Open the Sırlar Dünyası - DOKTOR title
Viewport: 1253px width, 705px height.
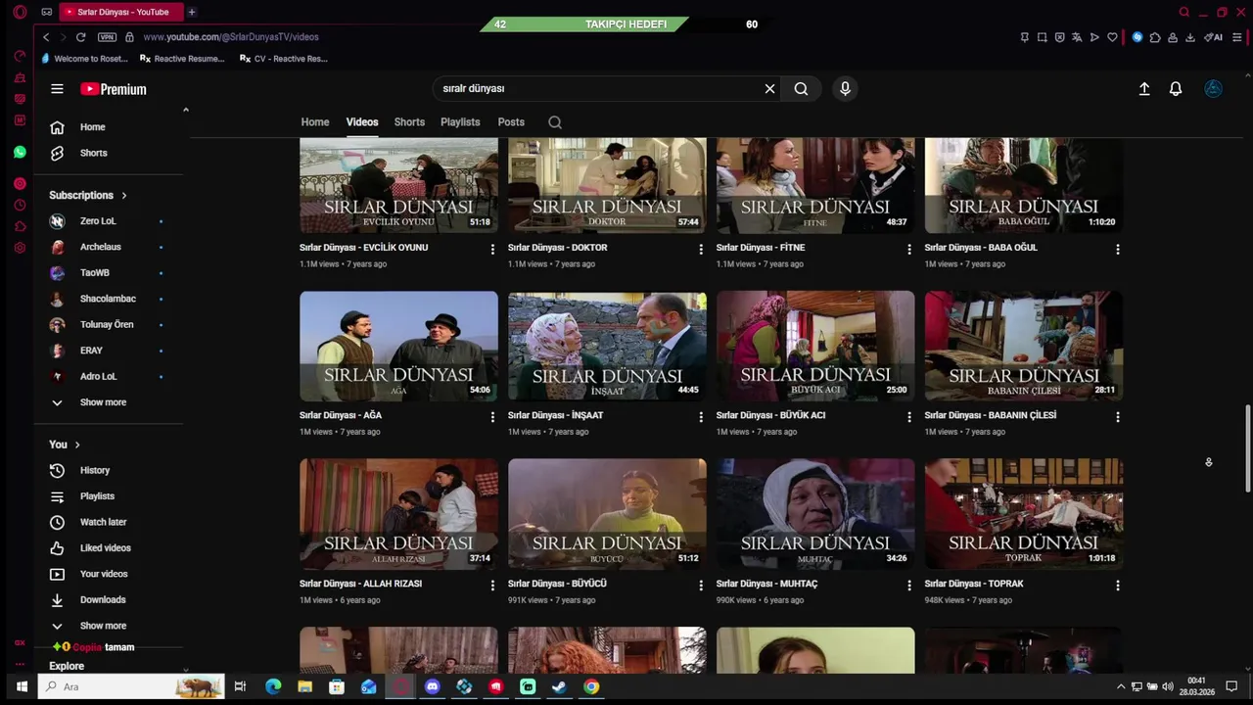558,248
